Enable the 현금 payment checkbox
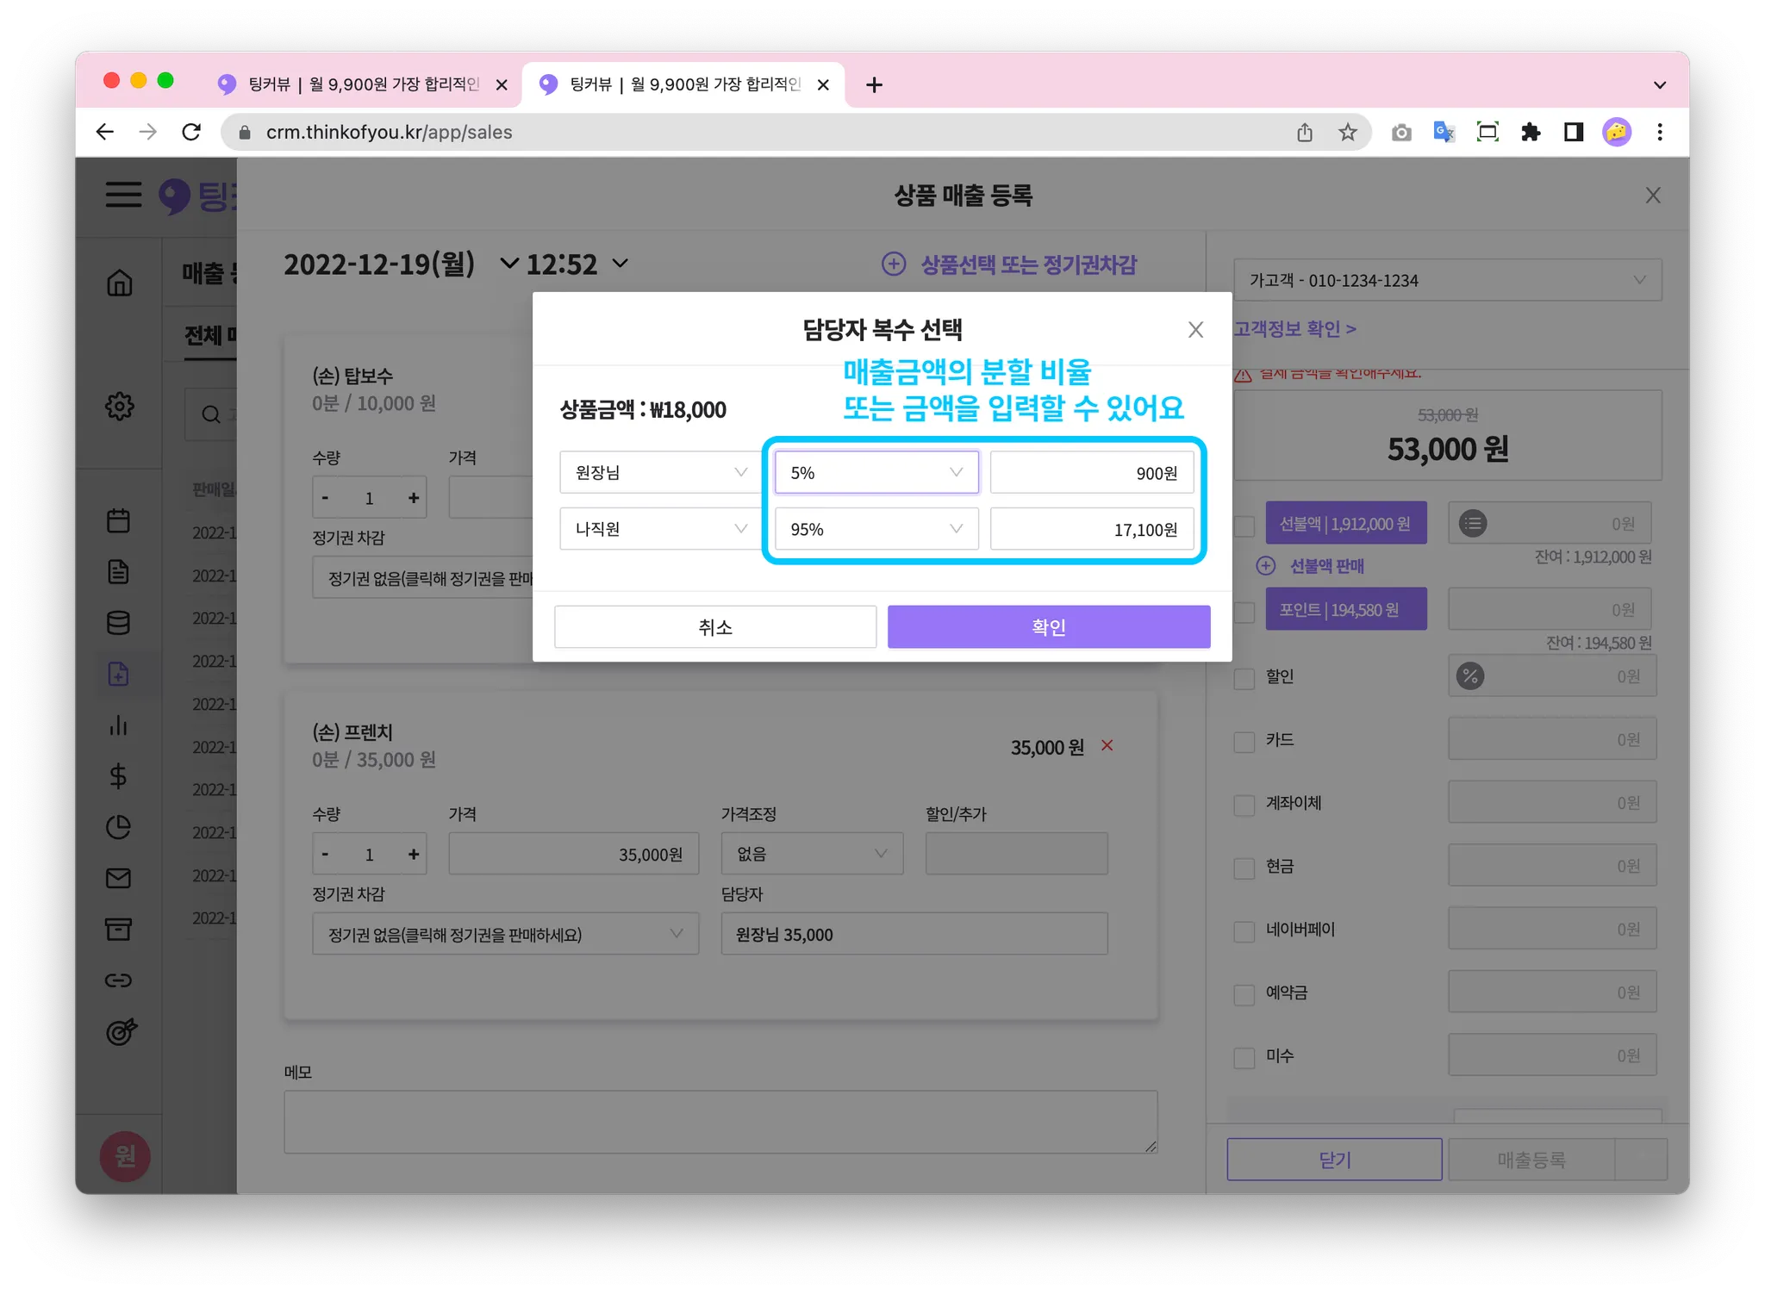The image size is (1765, 1294). pyautogui.click(x=1244, y=868)
